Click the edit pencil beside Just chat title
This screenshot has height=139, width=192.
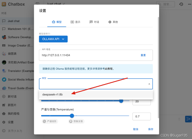coord(64,4)
